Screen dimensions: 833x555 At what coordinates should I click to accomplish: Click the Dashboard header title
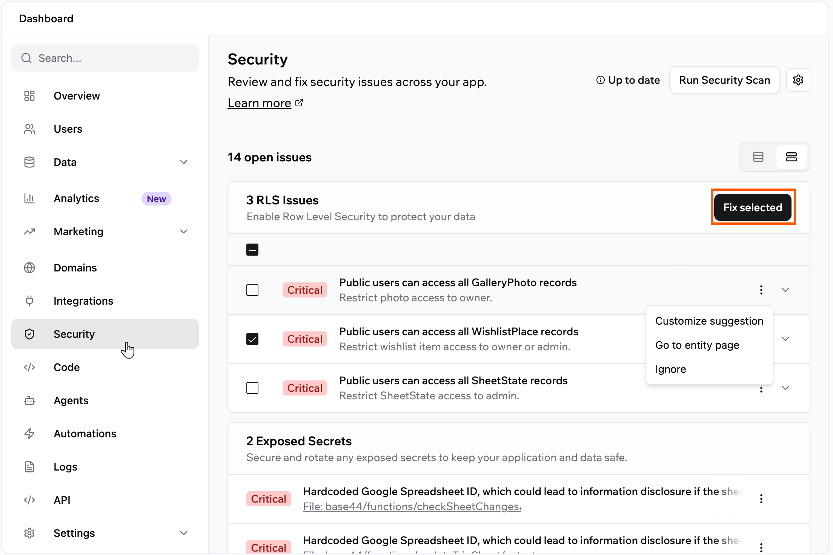[x=46, y=18]
